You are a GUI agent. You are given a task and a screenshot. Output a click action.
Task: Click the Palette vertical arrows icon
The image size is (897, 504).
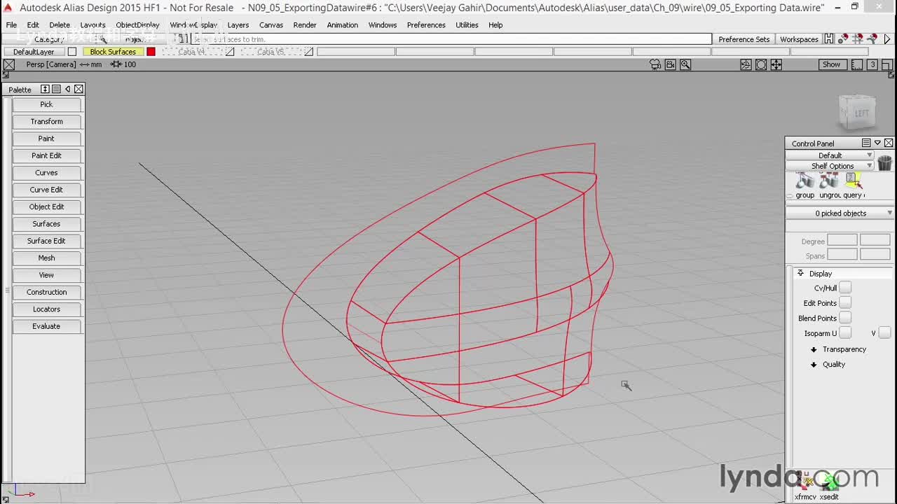pyautogui.click(x=46, y=89)
